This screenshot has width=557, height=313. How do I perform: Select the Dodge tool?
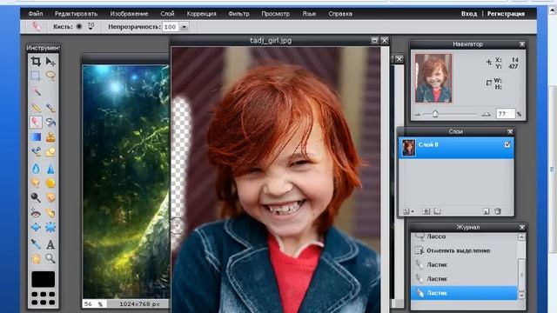(x=36, y=197)
